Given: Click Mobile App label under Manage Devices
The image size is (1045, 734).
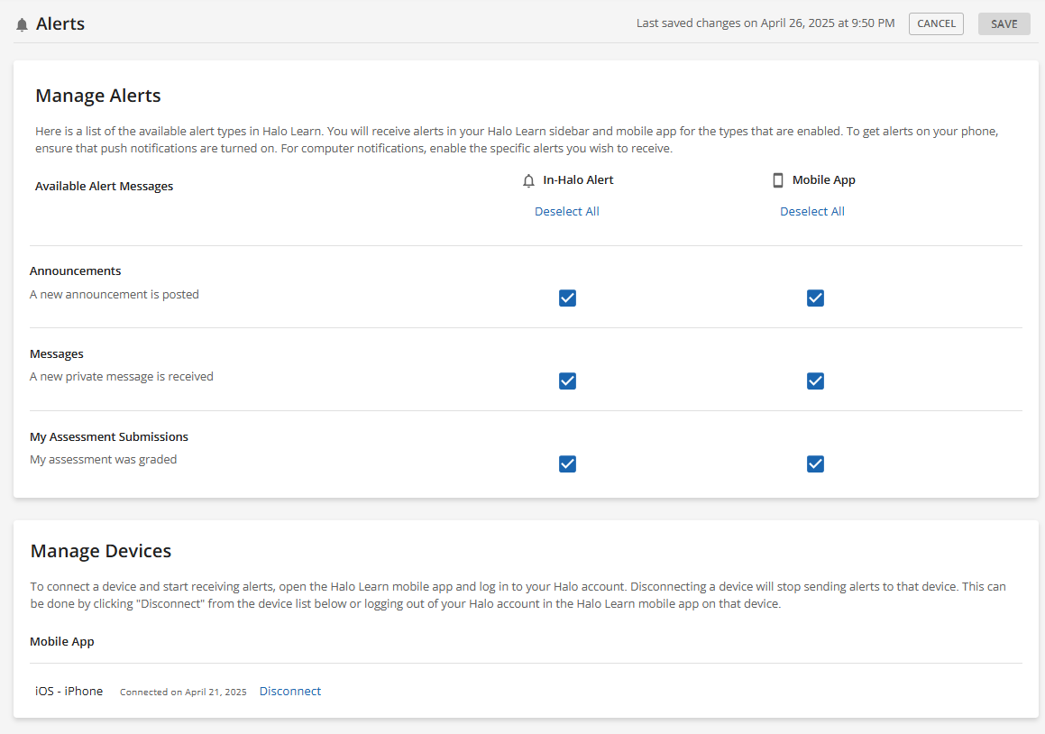Looking at the screenshot, I should coord(62,642).
